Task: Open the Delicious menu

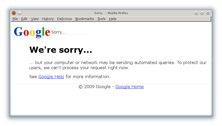Action: coord(64,19)
